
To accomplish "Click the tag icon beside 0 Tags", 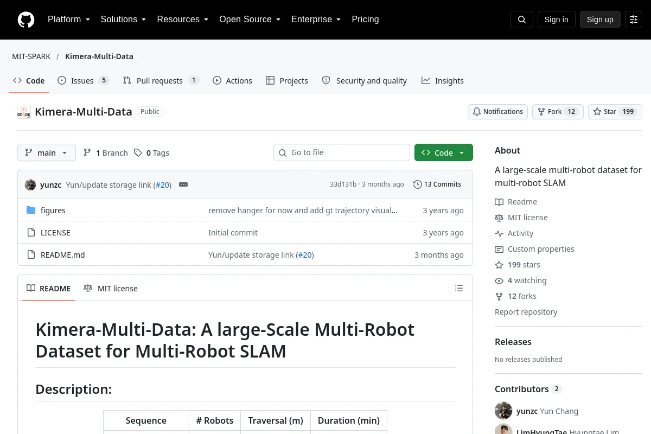I will tap(138, 153).
